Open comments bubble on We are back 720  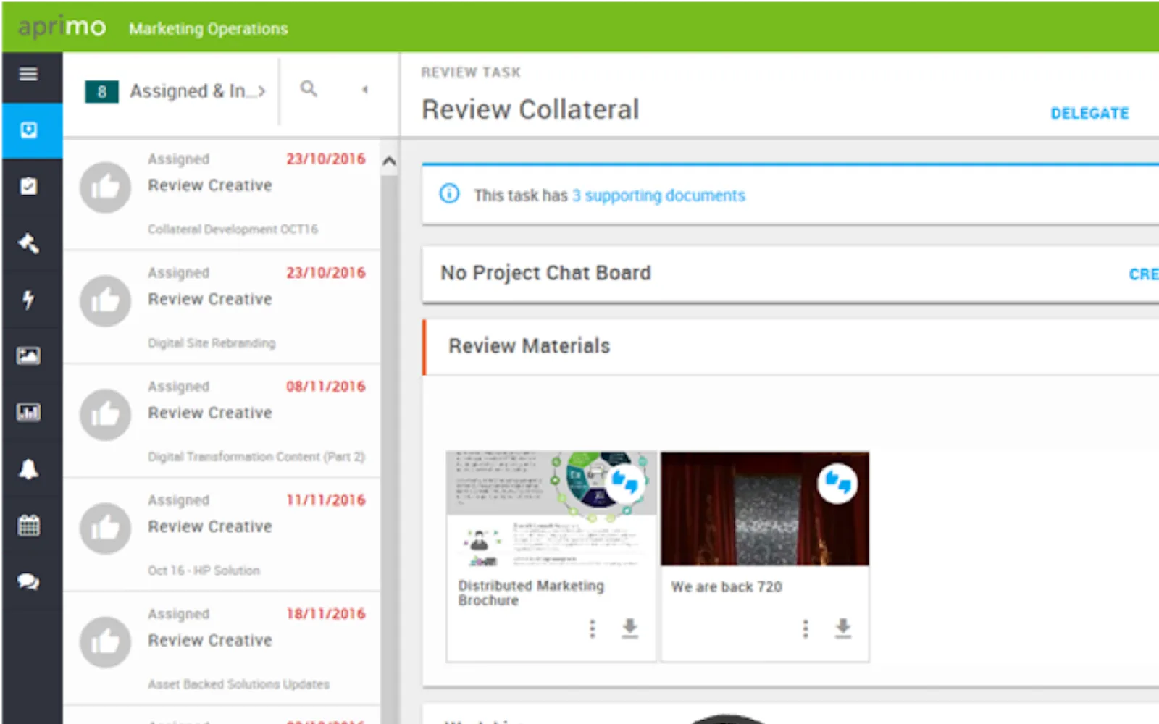(x=837, y=482)
